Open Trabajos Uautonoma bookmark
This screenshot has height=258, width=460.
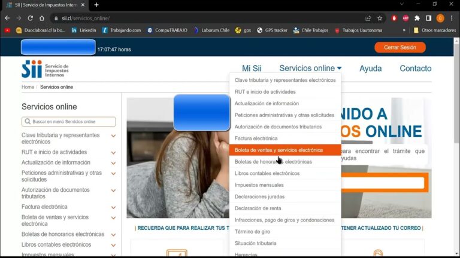tap(358, 30)
